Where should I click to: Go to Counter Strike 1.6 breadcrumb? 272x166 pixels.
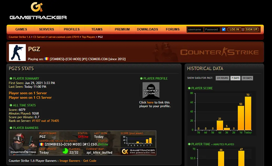click(x=19, y=37)
